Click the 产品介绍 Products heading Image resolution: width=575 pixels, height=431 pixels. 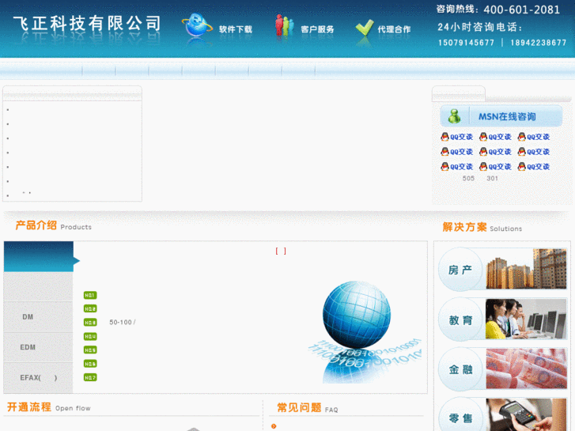53,225
